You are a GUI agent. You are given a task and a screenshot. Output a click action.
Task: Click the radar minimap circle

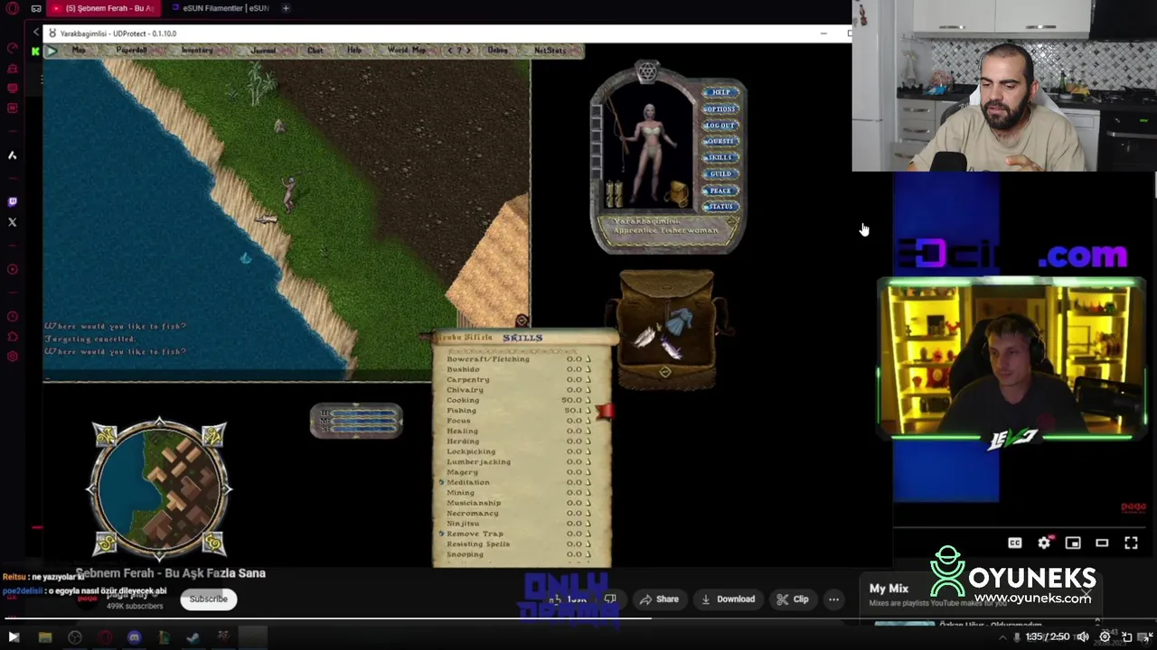[159, 488]
